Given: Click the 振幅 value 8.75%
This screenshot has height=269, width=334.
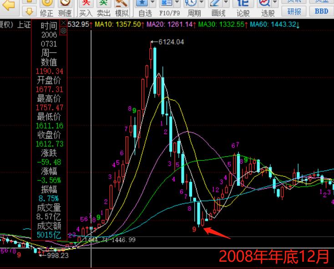Looking at the screenshot, I should click(49, 199).
